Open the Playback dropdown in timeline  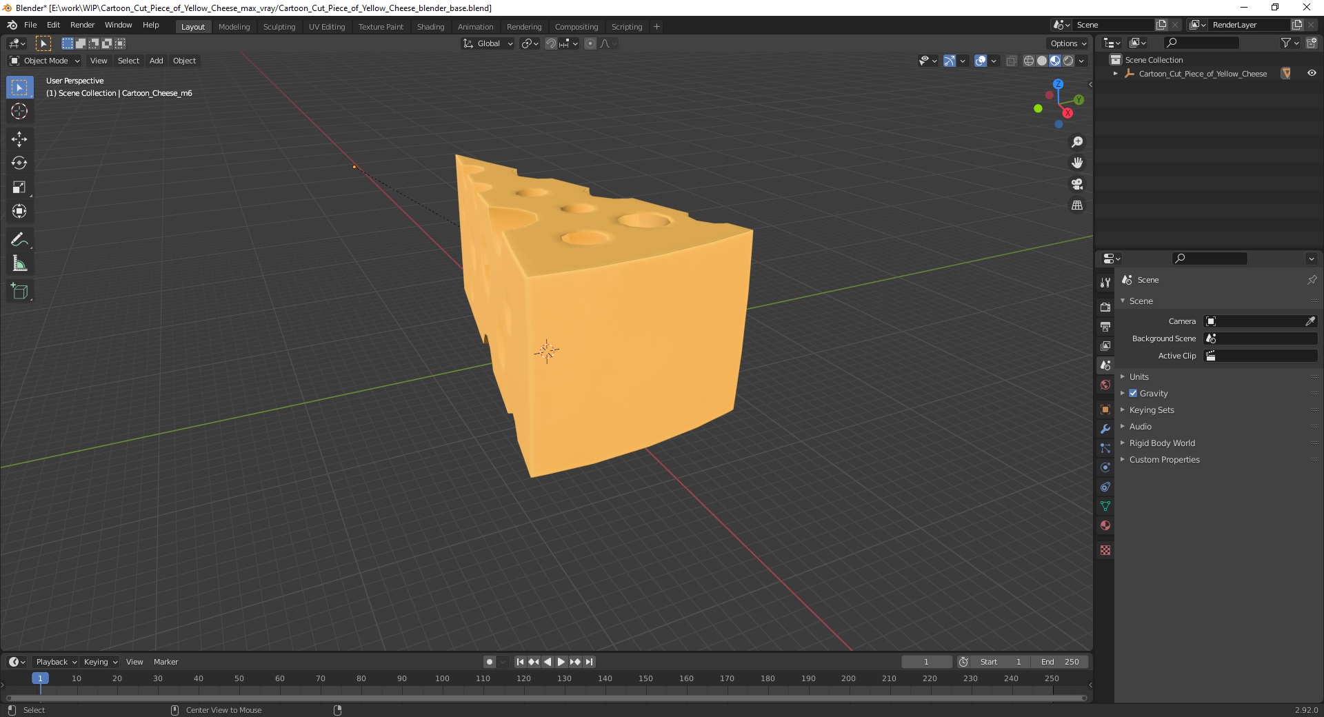tap(56, 662)
